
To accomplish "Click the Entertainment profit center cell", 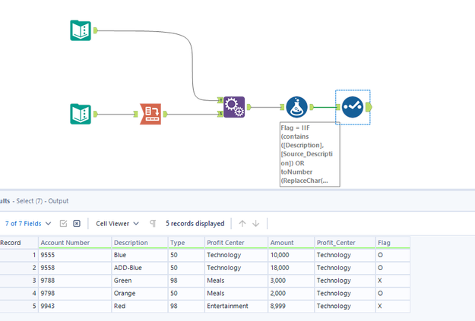I will [x=236, y=306].
